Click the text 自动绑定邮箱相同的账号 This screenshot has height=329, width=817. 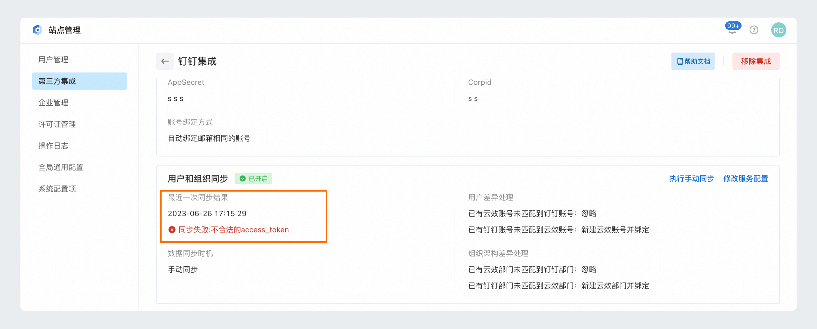(x=209, y=138)
